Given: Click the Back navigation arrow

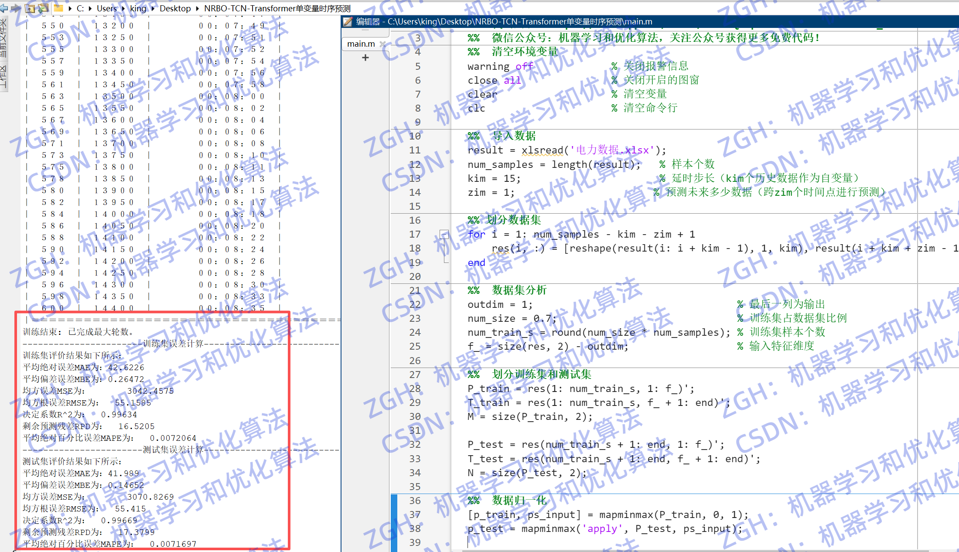Looking at the screenshot, I should (x=3, y=8).
